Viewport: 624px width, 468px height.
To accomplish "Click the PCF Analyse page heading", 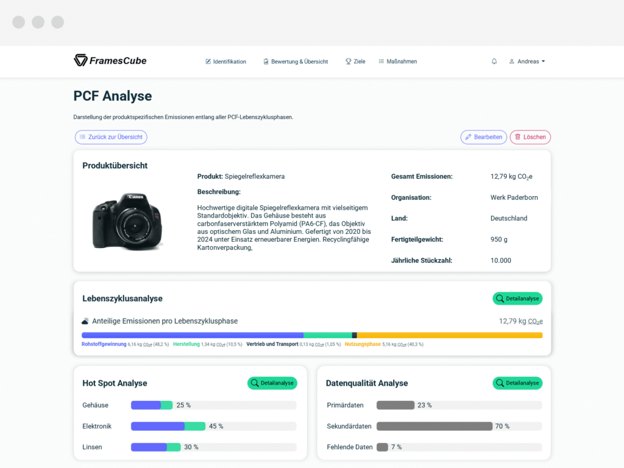I will pyautogui.click(x=113, y=96).
